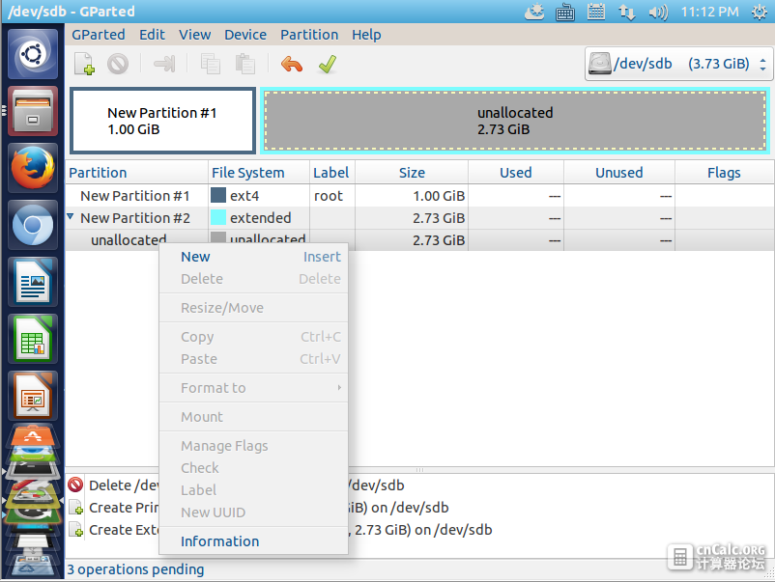Open Firefox from the dock

(33, 168)
